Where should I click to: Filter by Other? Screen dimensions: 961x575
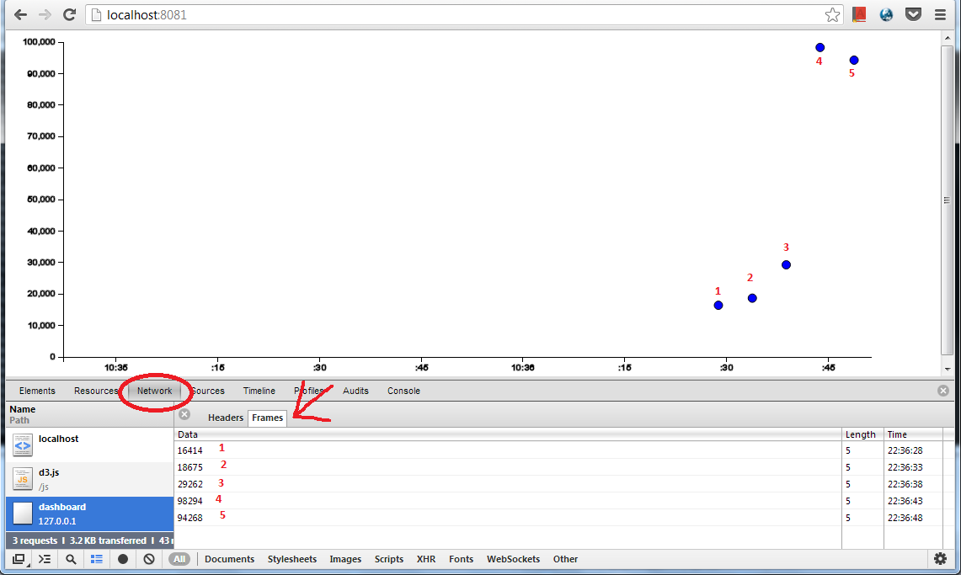pos(565,559)
